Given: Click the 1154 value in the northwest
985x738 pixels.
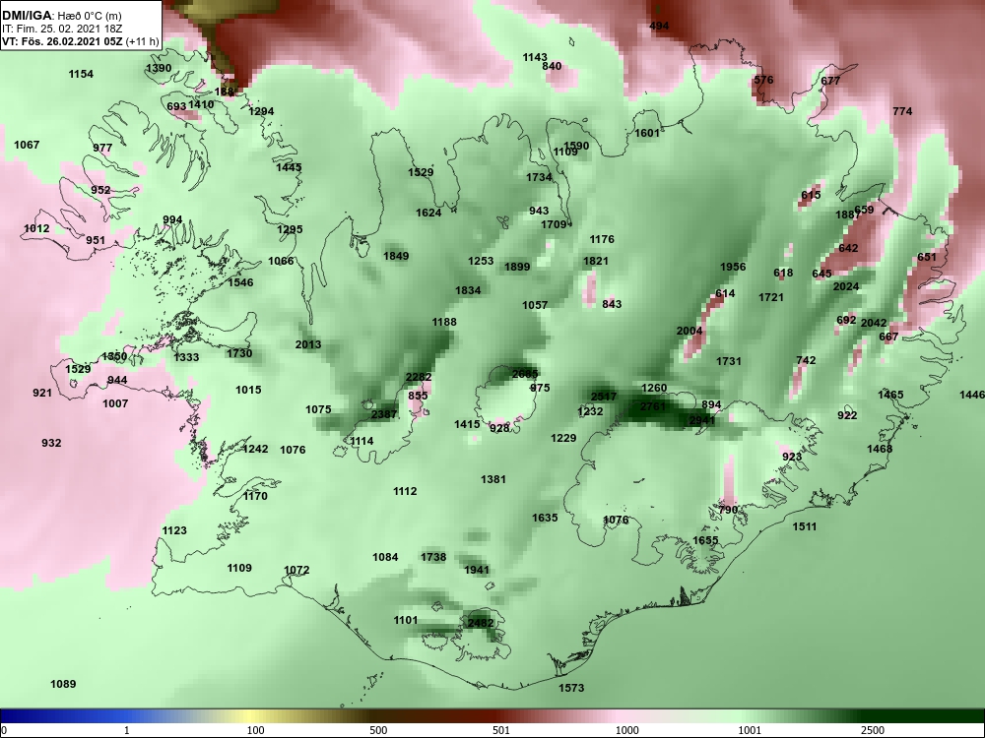Looking at the screenshot, I should point(81,74).
